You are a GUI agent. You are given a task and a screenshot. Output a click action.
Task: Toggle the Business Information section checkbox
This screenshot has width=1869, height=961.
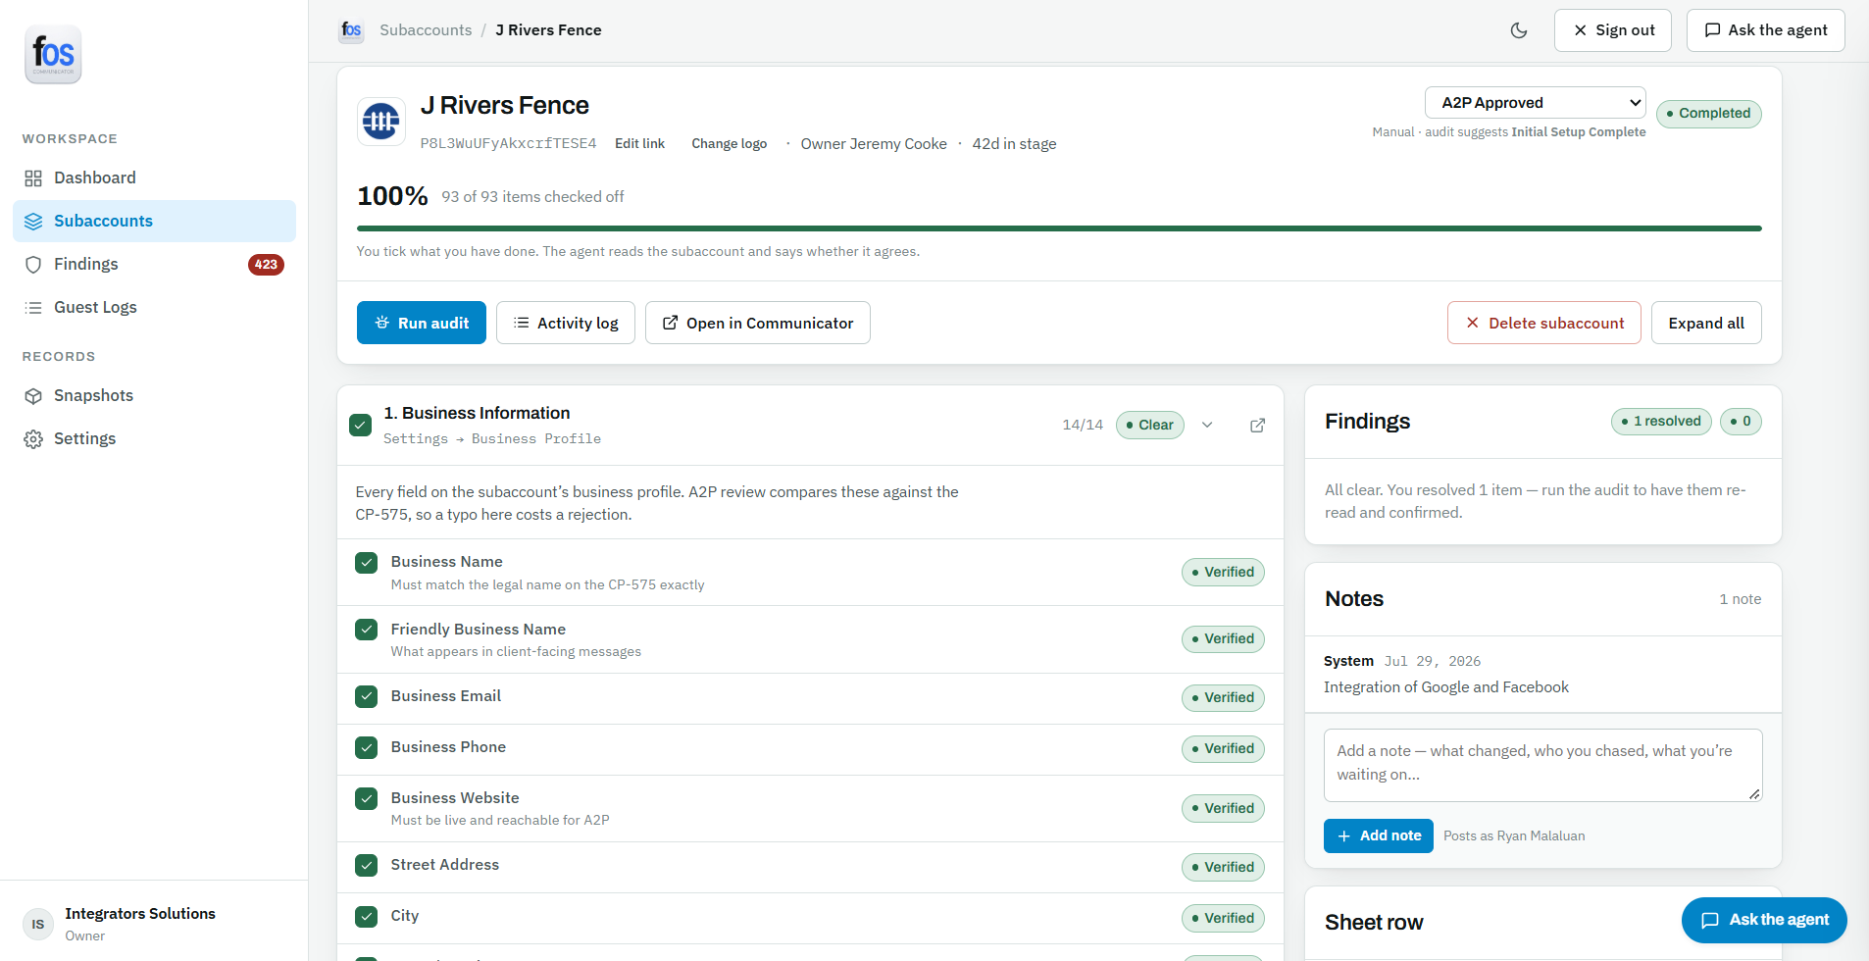point(360,425)
